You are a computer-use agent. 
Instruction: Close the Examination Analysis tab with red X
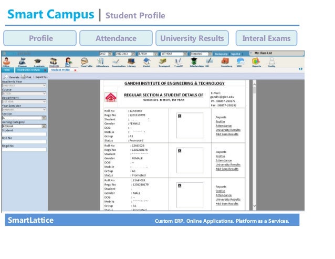coord(45,70)
